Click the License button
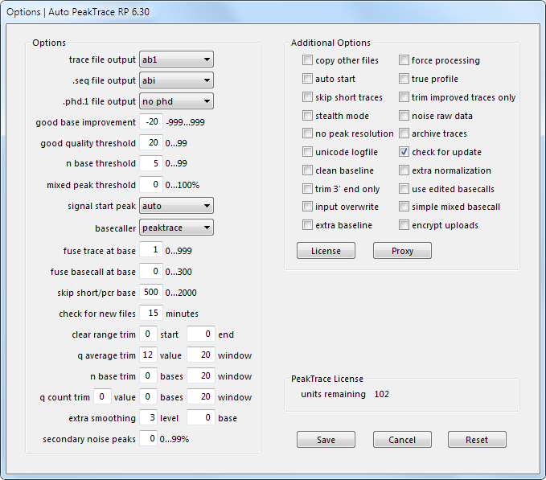Screen dimensions: 546x480 (326, 251)
